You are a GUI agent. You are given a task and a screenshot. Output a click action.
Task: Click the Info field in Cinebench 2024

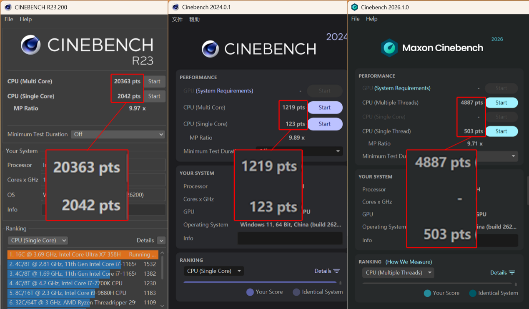[x=290, y=238]
